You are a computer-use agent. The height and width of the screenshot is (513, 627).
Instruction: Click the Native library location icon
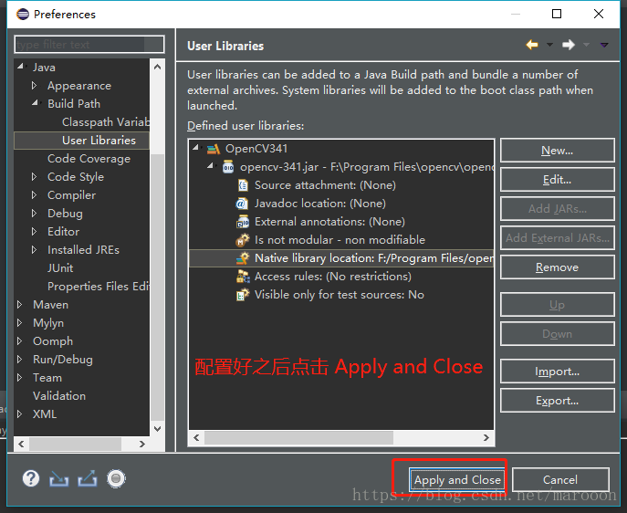tap(243, 258)
